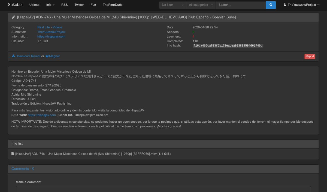The width and height of the screenshot is (327, 192).
Task: Select the info hash value
Action: point(228,46)
